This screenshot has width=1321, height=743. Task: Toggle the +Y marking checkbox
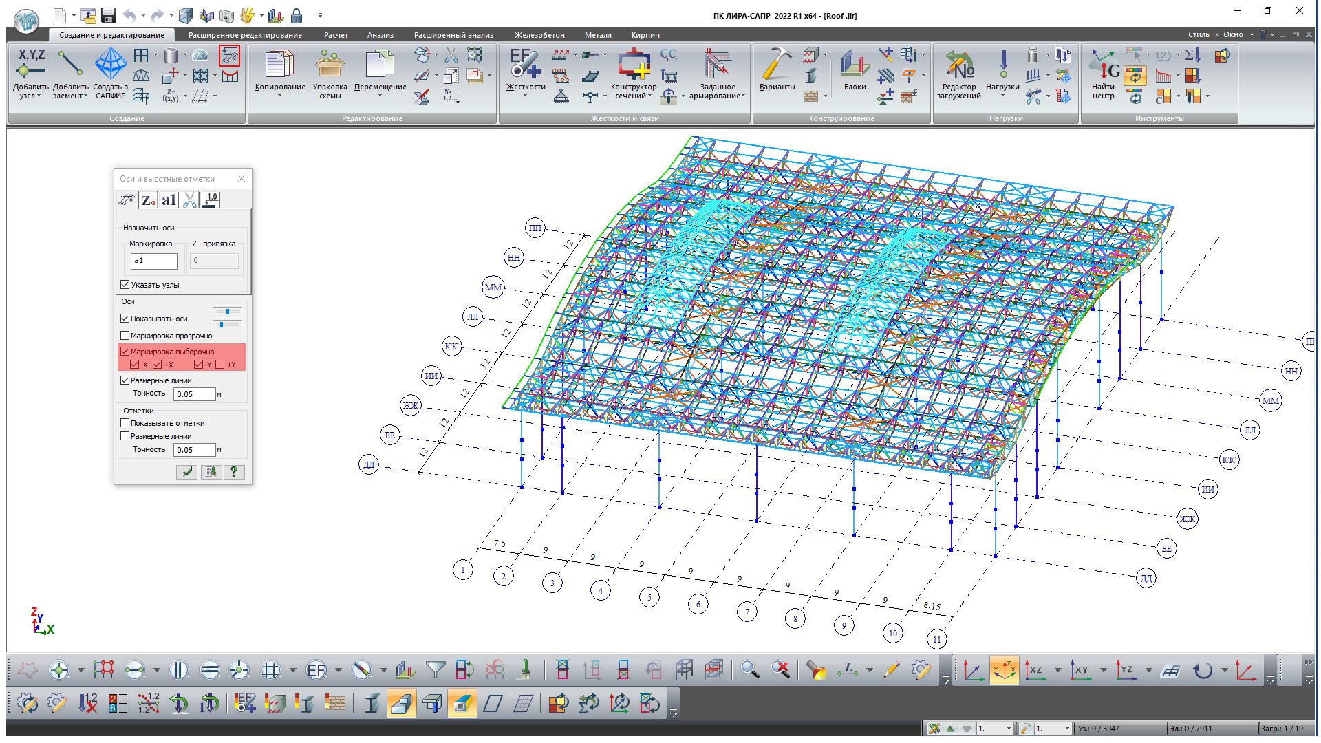click(x=220, y=365)
